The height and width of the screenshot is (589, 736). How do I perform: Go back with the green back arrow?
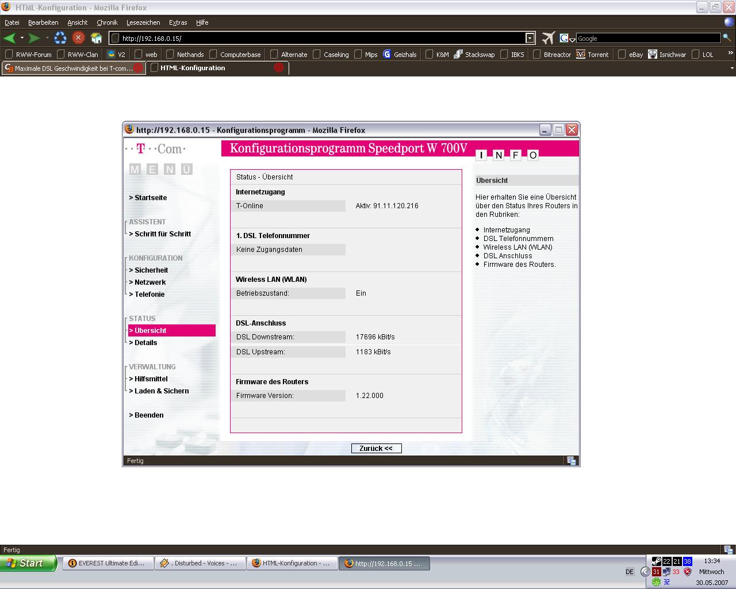[9, 38]
